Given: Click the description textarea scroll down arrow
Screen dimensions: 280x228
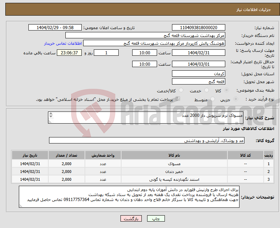Looking at the screenshot, I should tap(51, 116).
